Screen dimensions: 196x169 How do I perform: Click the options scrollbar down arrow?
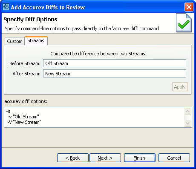tap(187, 123)
